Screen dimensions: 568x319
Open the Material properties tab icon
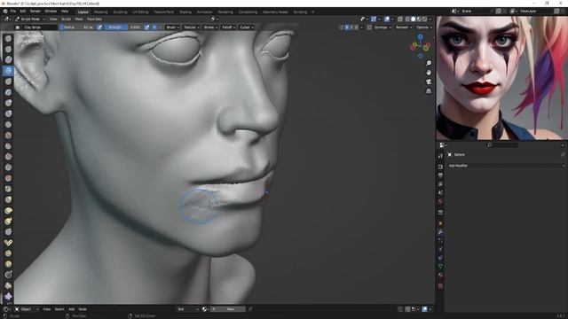point(440,276)
